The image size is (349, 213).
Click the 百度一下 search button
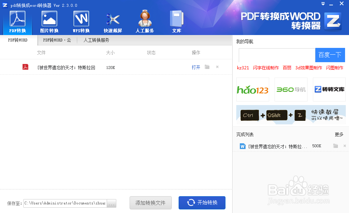click(330, 55)
